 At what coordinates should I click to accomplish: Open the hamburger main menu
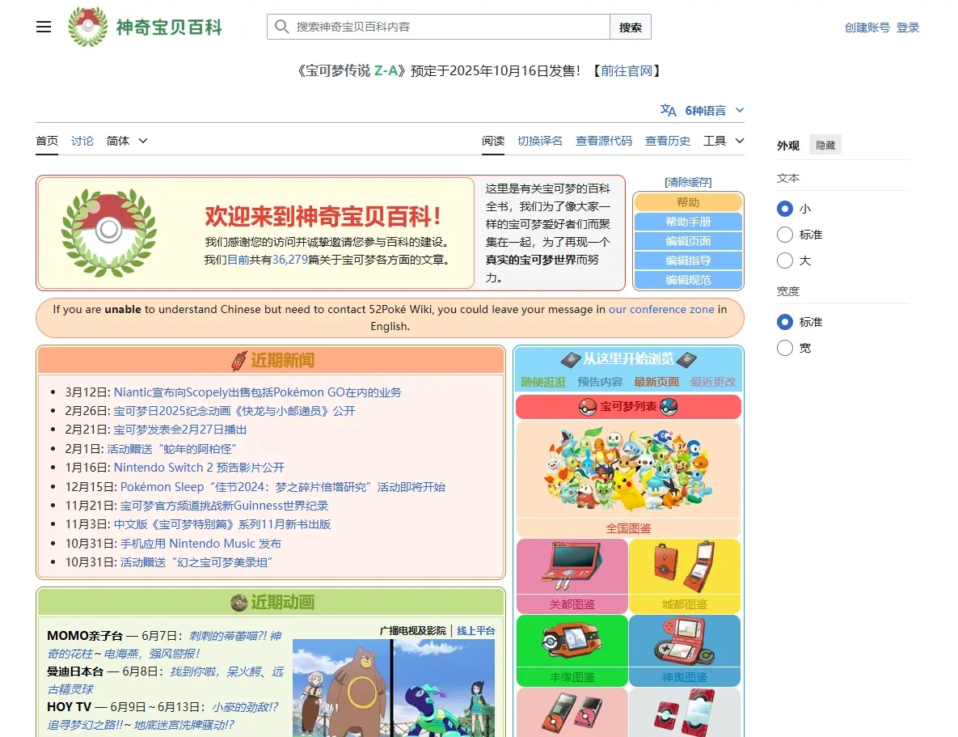point(44,27)
